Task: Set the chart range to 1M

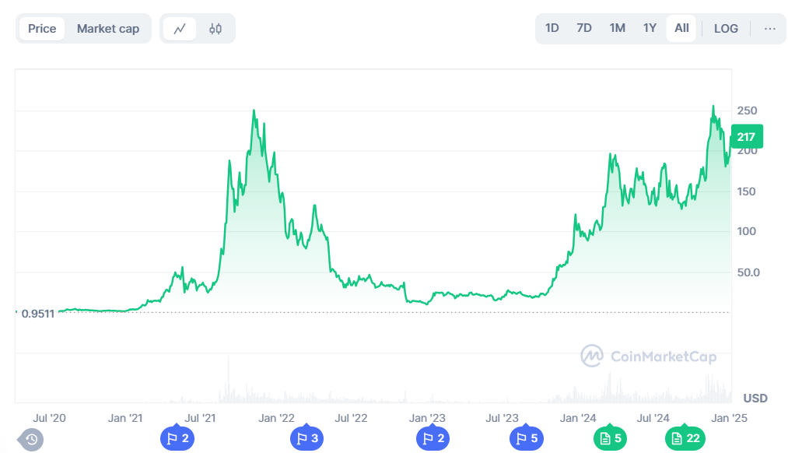Action: [x=617, y=28]
